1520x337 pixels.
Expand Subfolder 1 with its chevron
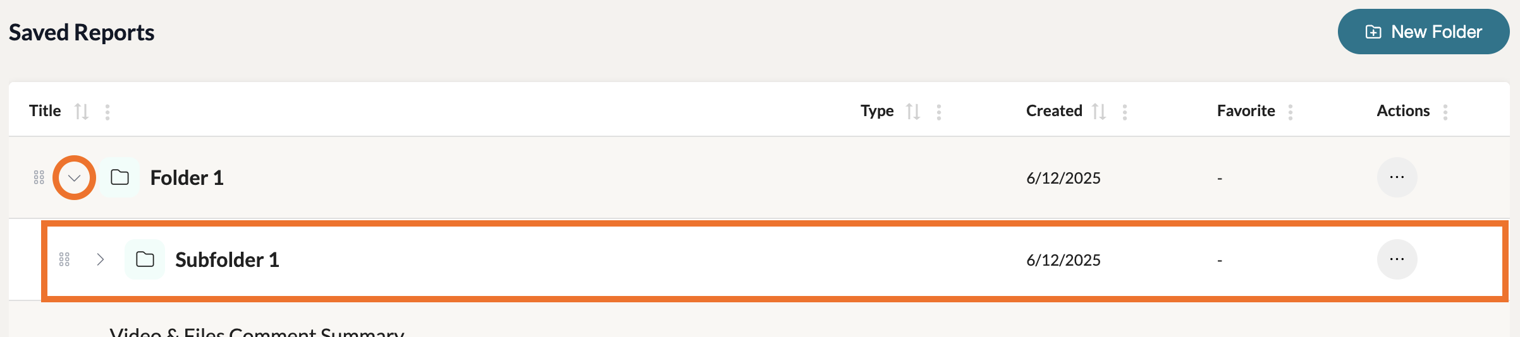[100, 259]
